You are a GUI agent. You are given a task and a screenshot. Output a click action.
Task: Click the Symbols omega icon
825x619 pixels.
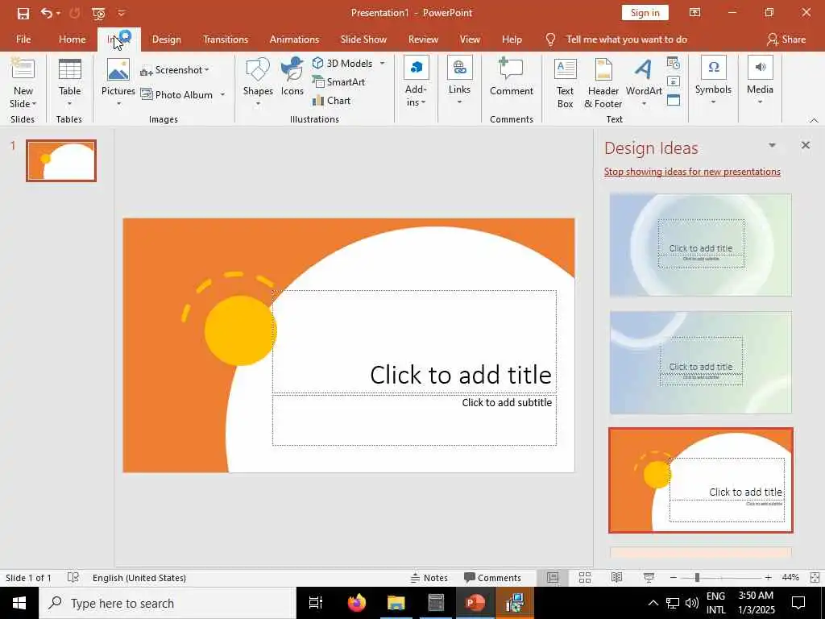(714, 68)
